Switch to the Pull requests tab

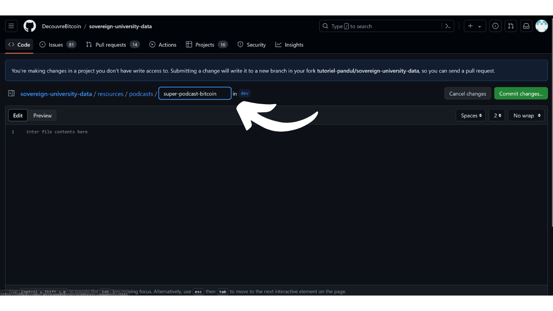click(x=113, y=44)
